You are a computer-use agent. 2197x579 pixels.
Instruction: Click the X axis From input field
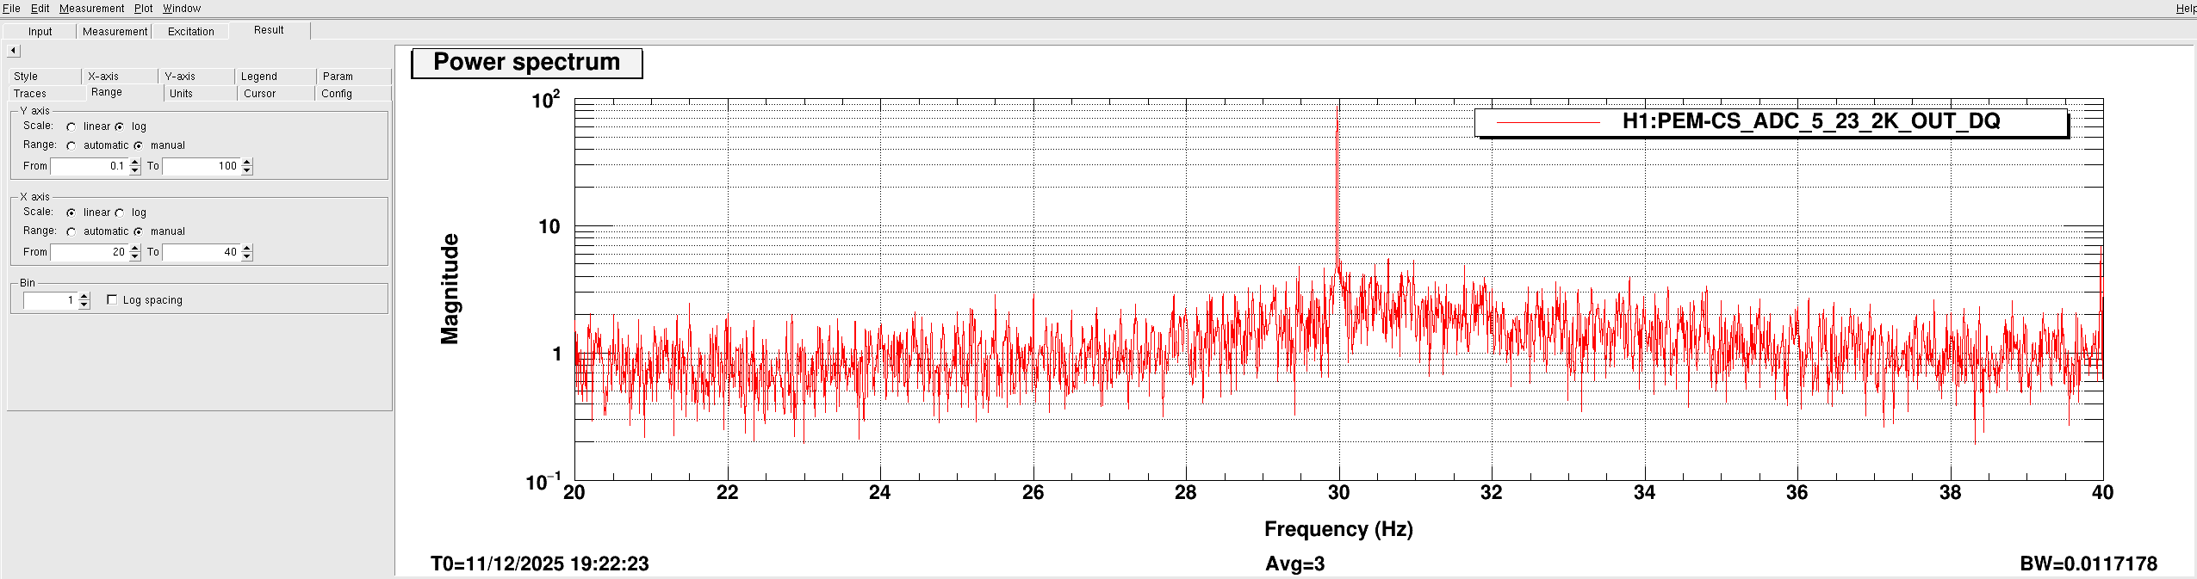click(89, 252)
